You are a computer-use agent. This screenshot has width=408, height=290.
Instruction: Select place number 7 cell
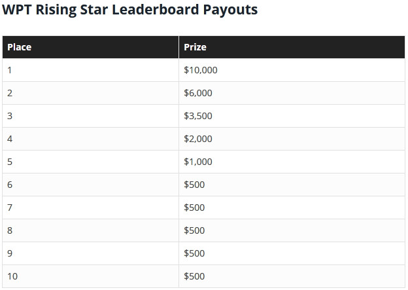(90, 208)
